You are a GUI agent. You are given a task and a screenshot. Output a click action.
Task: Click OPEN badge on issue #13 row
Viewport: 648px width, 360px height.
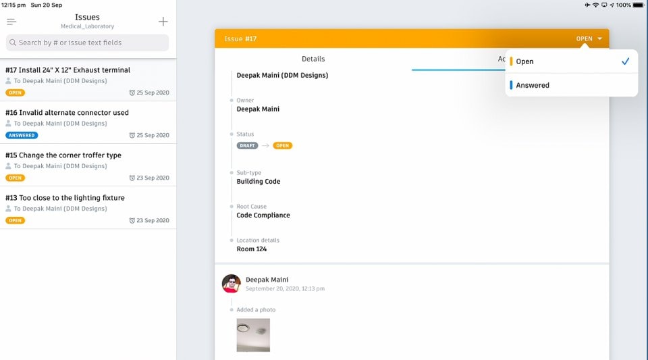tap(16, 220)
